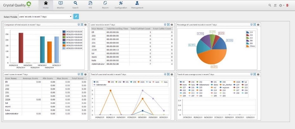Open the Management section
Image resolution: width=295 pixels, height=129 pixels.
coord(137,5)
